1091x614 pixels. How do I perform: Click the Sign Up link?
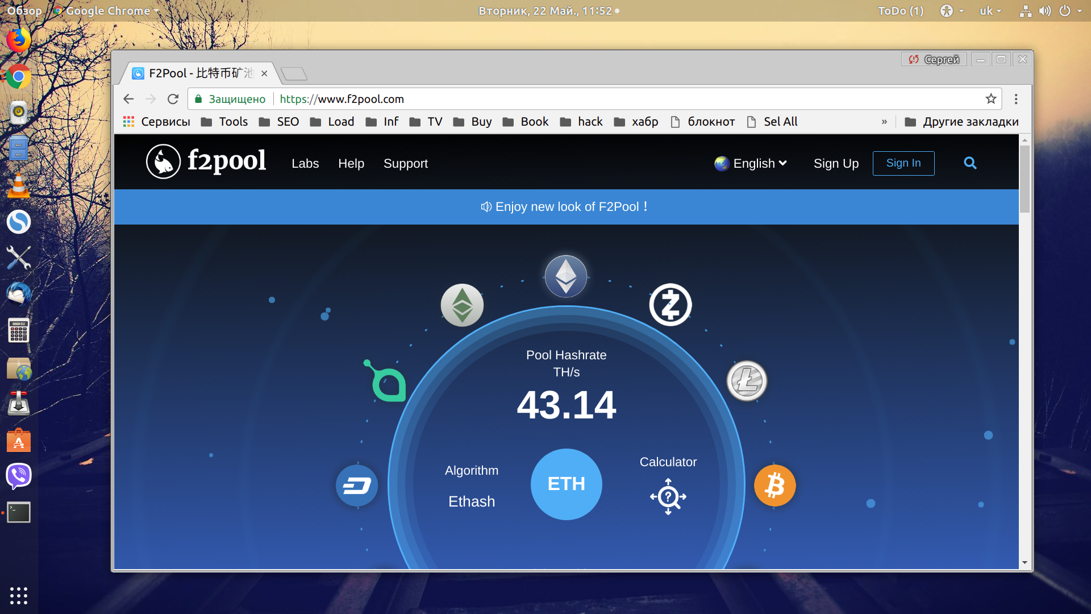point(836,164)
